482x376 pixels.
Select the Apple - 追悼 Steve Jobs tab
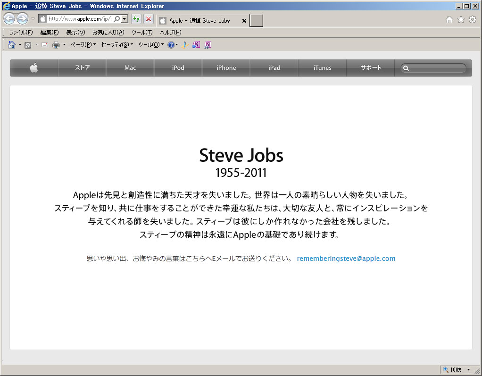coord(203,21)
